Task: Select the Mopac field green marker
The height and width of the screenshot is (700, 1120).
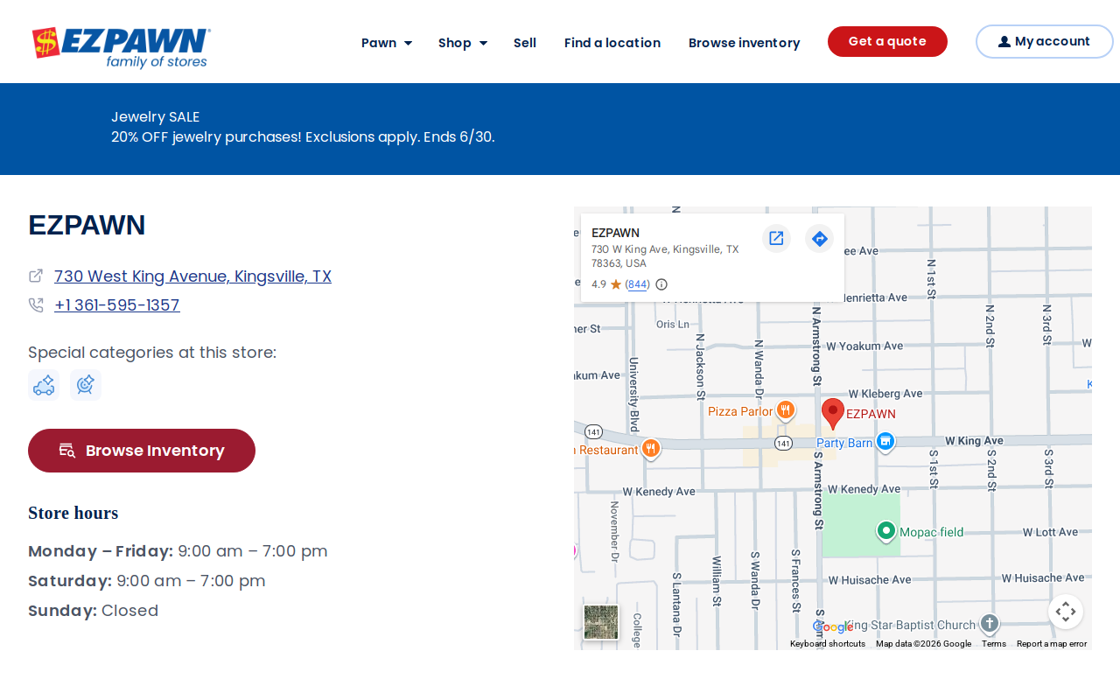Action: [x=886, y=530]
